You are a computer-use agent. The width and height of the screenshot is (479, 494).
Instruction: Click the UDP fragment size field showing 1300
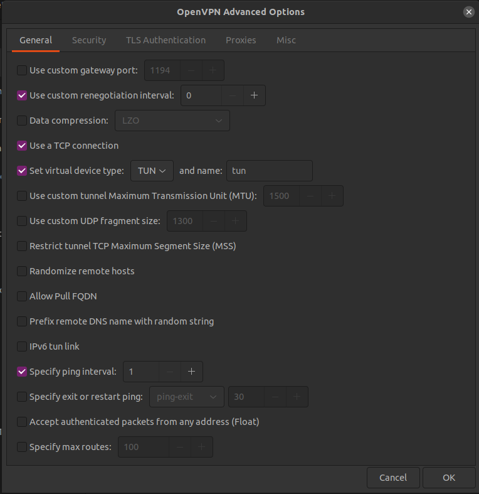(x=185, y=221)
